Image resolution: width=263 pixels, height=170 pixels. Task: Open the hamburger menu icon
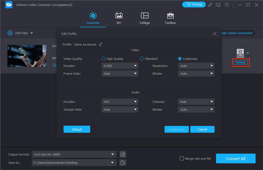(227, 5)
